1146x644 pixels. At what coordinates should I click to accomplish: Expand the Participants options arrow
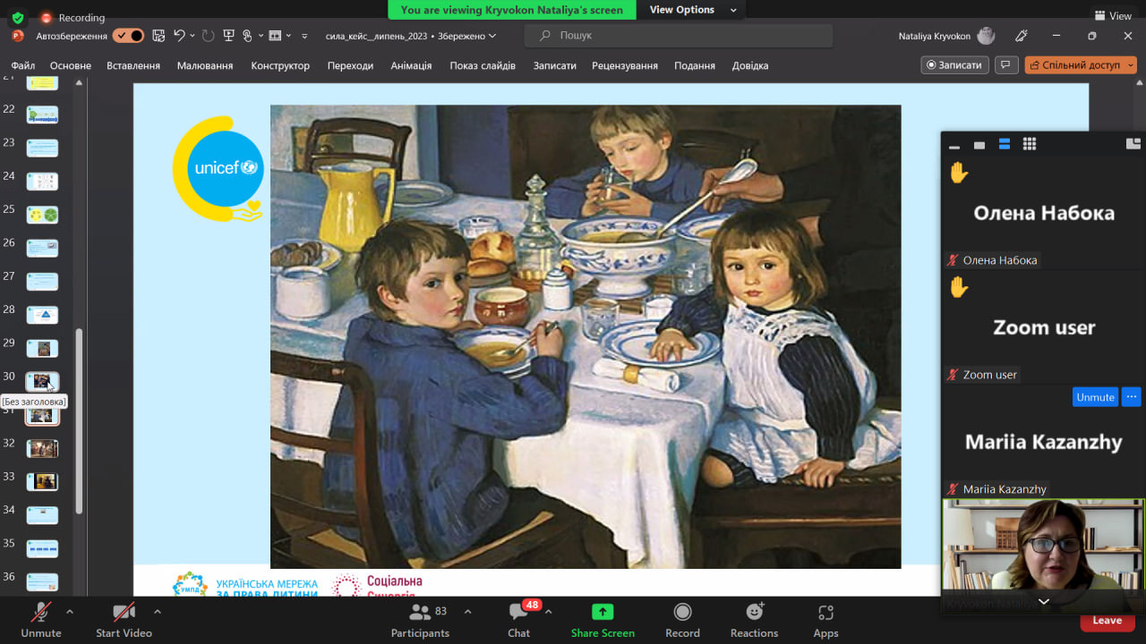tap(467, 612)
